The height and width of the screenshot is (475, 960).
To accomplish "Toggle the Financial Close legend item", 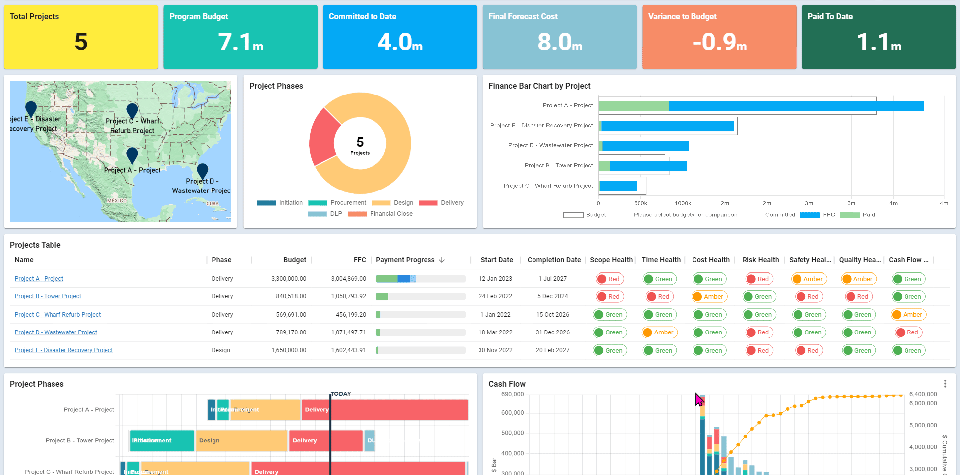I will (380, 214).
